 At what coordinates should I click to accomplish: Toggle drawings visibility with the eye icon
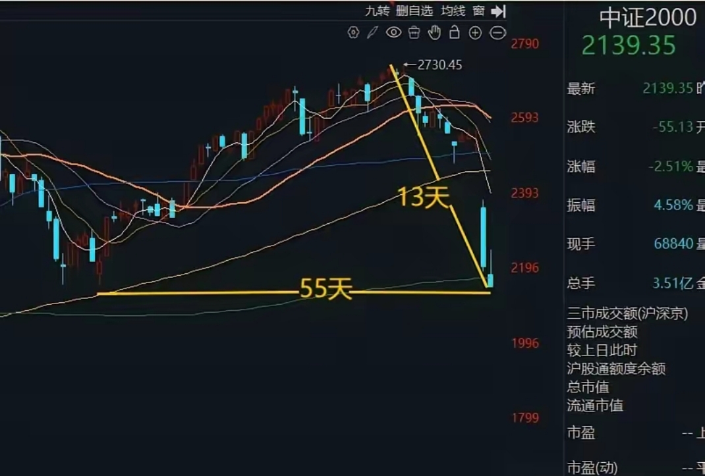(x=393, y=31)
